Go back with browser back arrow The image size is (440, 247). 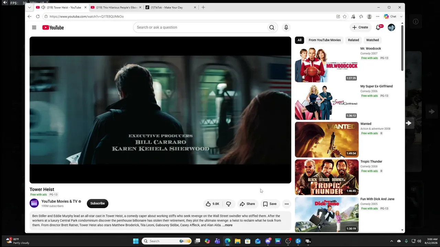[x=30, y=16]
